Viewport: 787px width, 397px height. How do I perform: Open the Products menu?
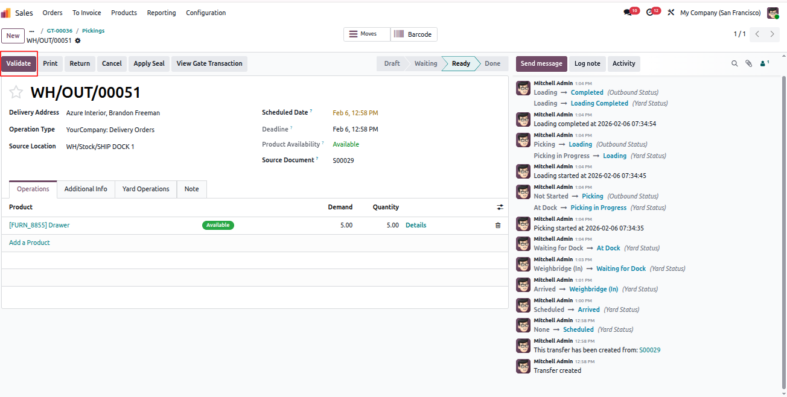click(124, 13)
